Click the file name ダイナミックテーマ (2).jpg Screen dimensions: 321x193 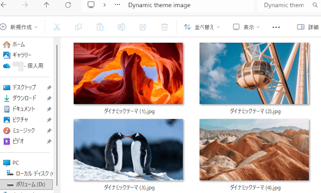pyautogui.click(x=255, y=112)
